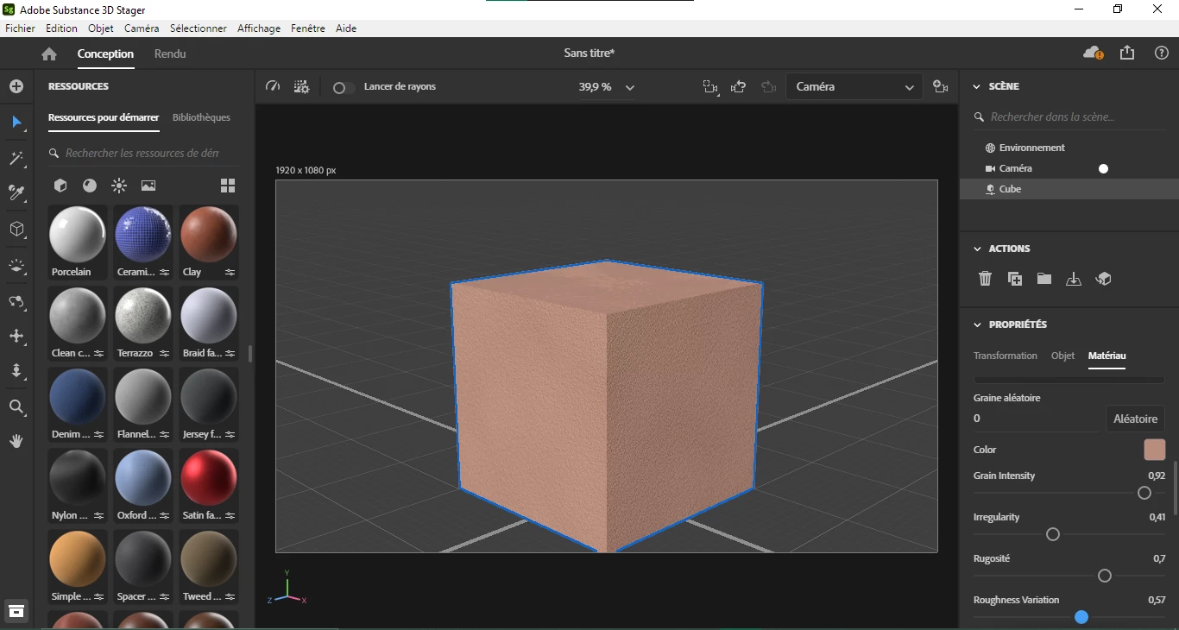Click the frame selection icon
Viewport: 1179px width, 630px height.
pos(710,87)
